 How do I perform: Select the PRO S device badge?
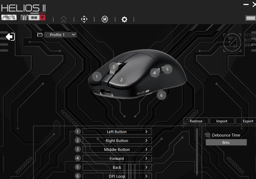(9, 17)
